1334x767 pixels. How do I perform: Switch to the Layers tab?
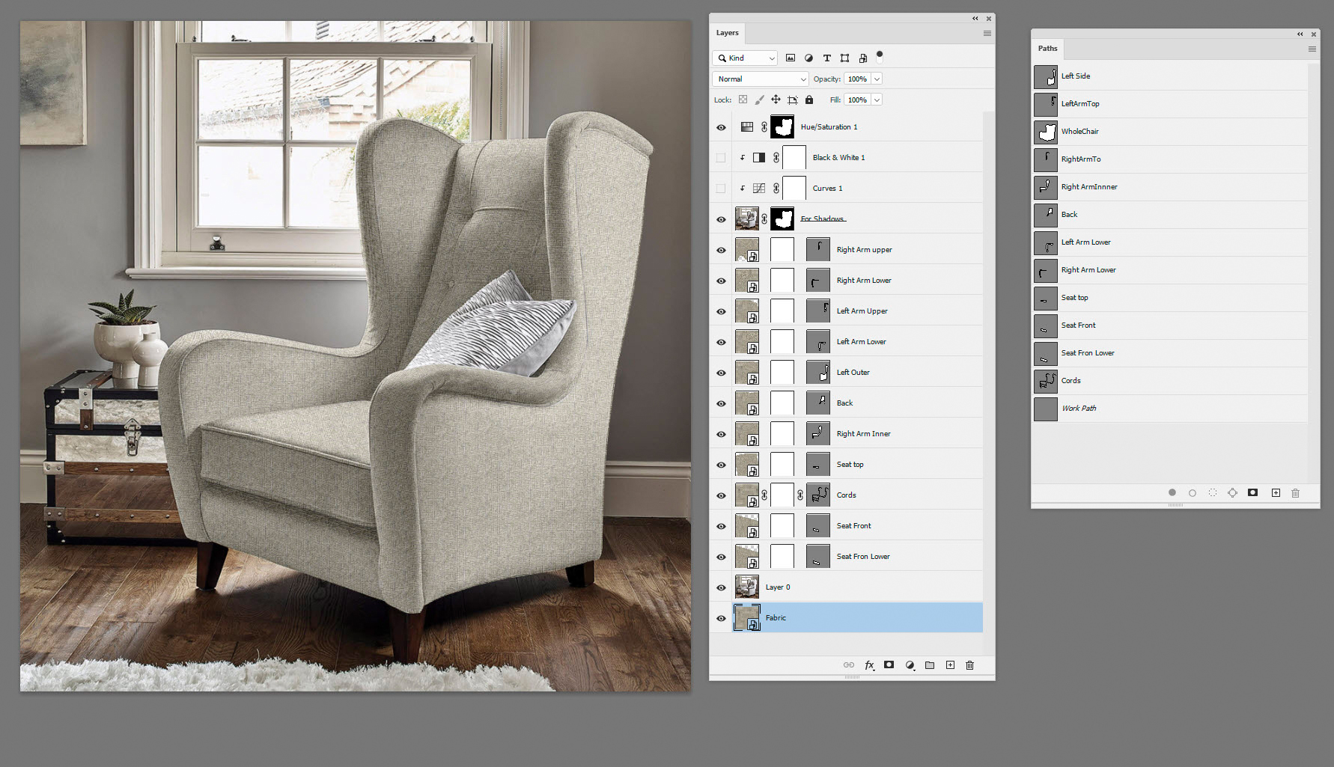point(727,33)
